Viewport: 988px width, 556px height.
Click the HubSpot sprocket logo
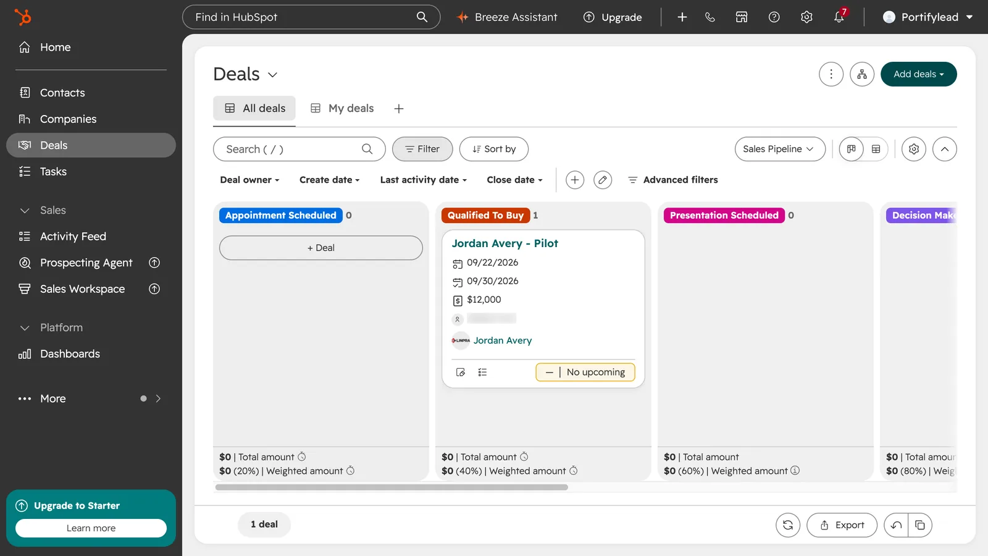click(23, 17)
